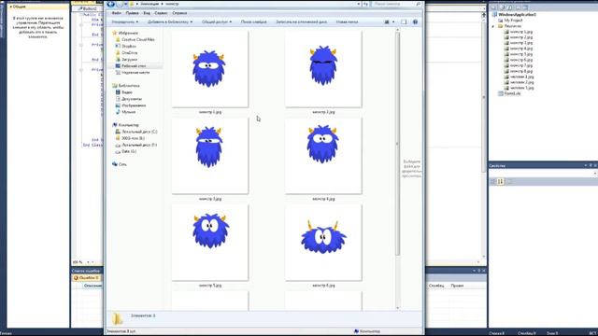The height and width of the screenshot is (336, 598).
Task: Click the folder icon in Explorer details pane
Action: coord(118,318)
